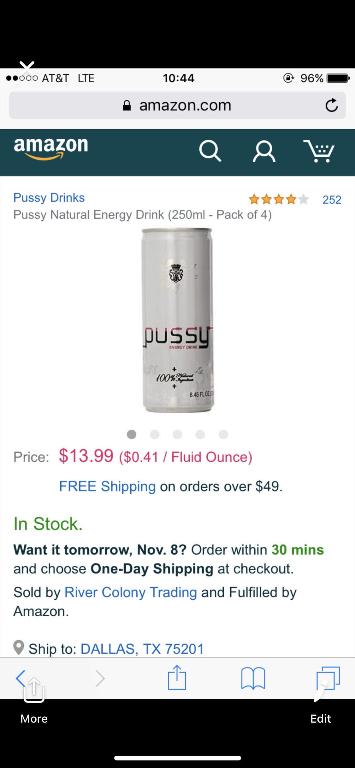Select the second product image dot
Image resolution: width=355 pixels, height=768 pixels.
(155, 434)
